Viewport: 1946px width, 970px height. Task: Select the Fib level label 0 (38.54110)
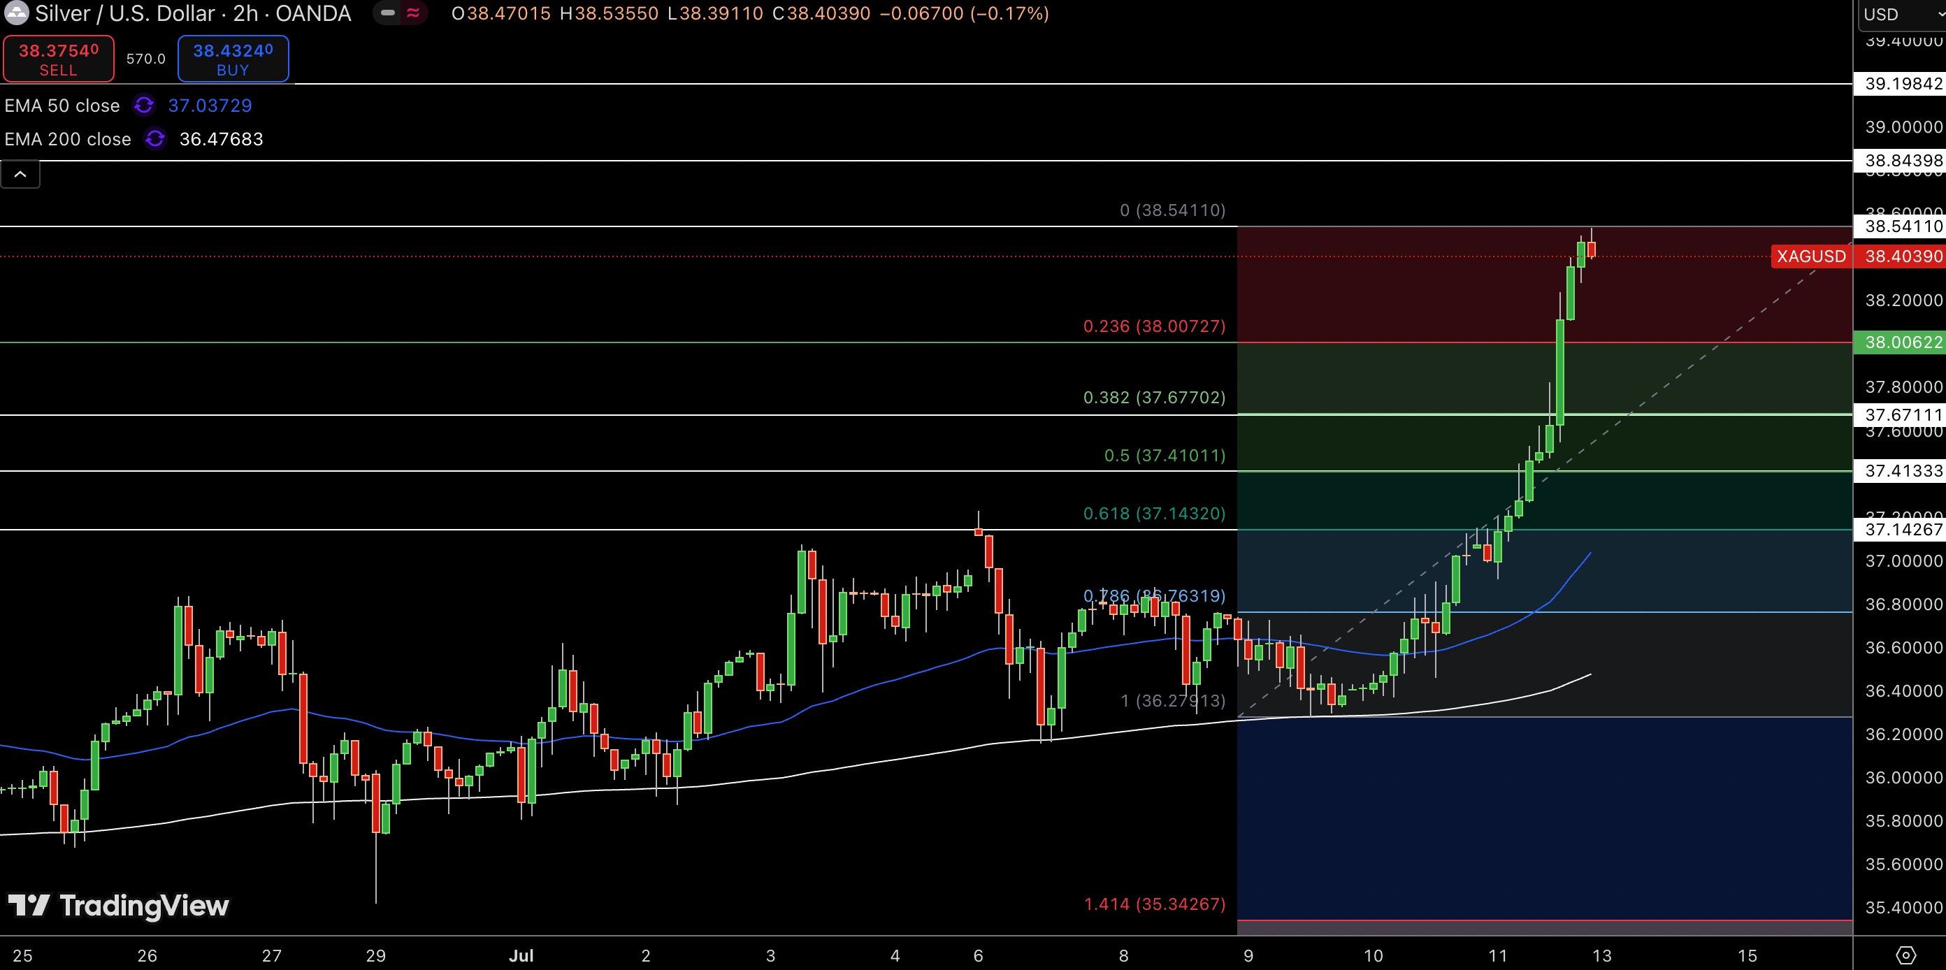pos(1172,210)
